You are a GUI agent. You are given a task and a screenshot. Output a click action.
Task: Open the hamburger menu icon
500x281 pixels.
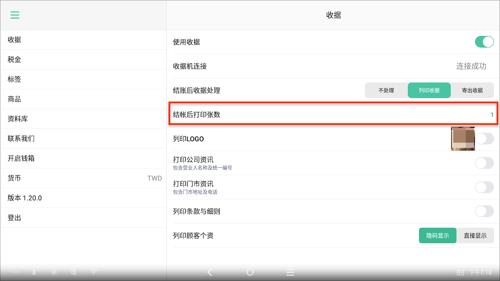click(15, 15)
